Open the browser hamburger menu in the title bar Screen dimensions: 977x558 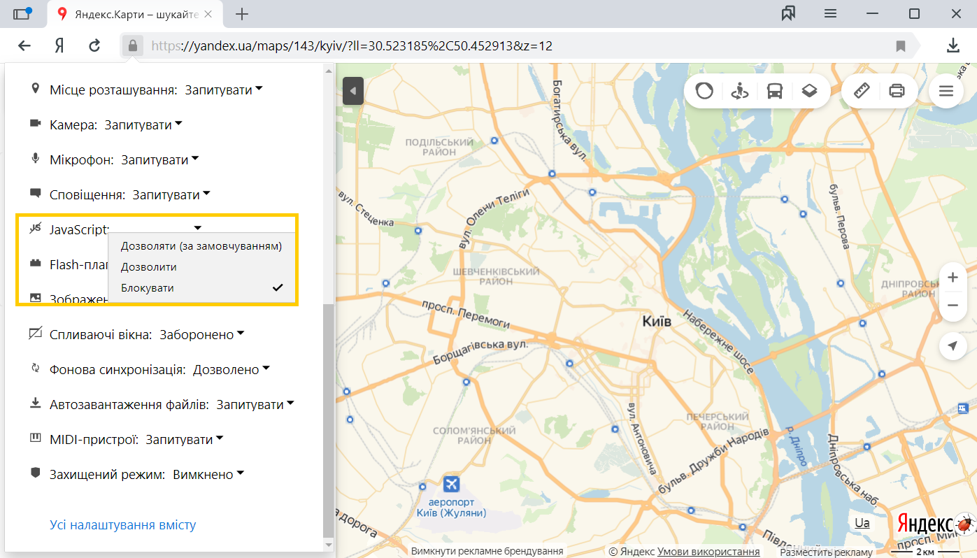830,13
